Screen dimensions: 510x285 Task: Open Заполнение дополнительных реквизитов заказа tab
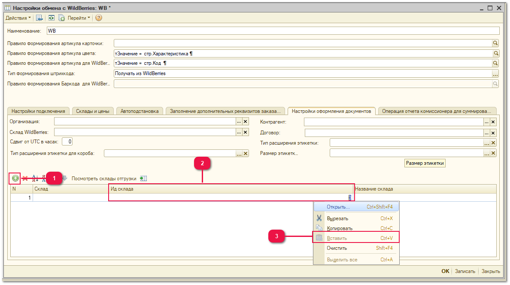[x=225, y=111]
